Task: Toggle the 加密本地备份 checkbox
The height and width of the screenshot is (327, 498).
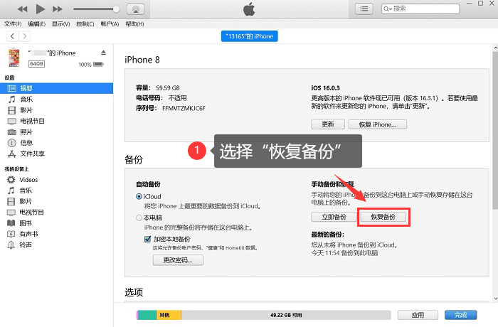Action: coord(147,239)
